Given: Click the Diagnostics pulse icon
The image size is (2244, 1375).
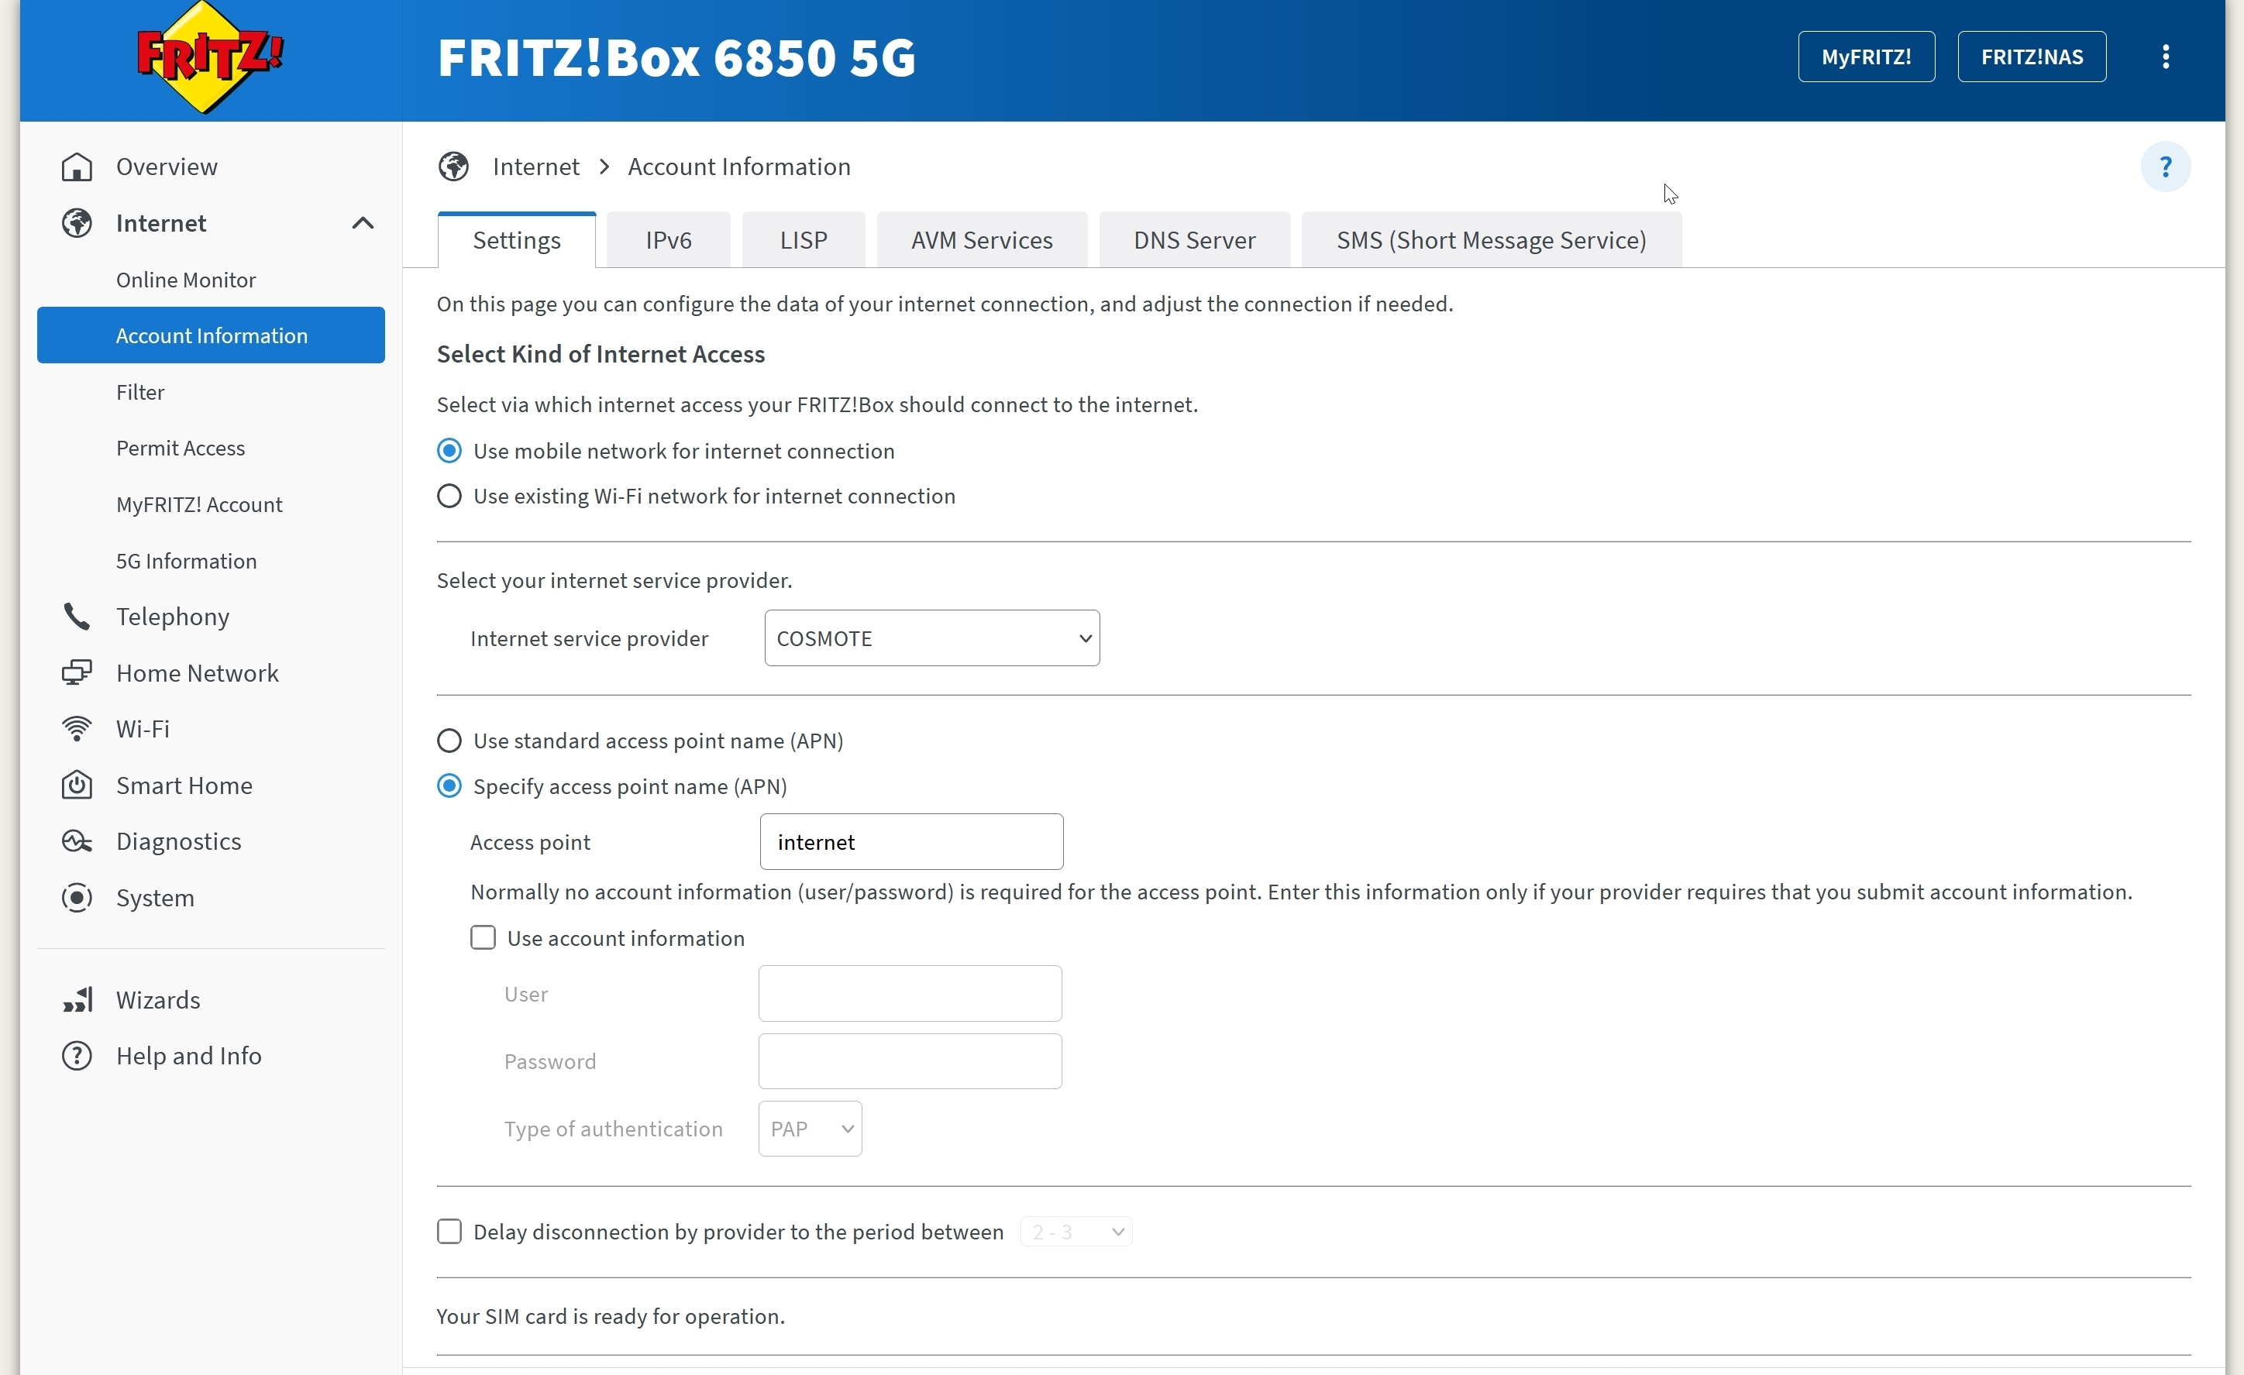Looking at the screenshot, I should 77,841.
